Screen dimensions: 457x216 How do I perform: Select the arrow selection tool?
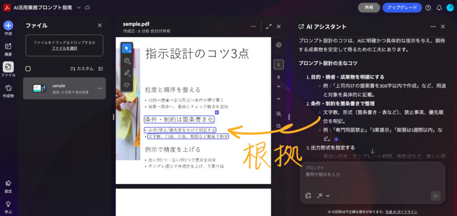coord(127,48)
